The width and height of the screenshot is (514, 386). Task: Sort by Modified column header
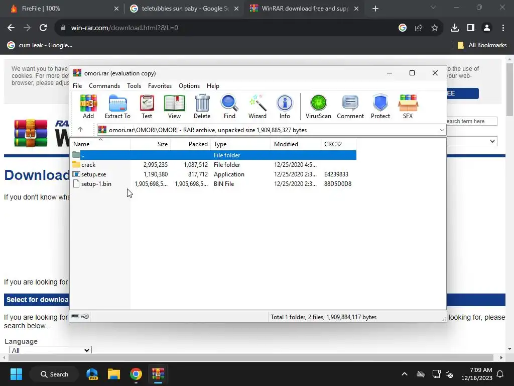(296, 144)
